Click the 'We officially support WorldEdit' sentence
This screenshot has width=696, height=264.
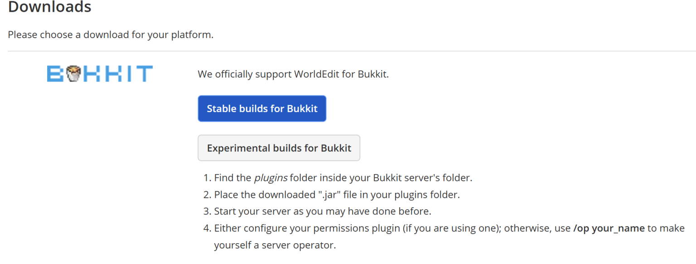click(293, 74)
